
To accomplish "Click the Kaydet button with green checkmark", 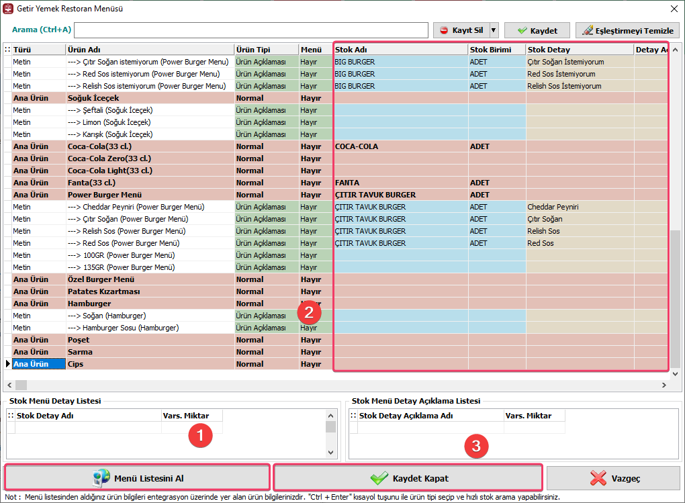I will point(537,31).
